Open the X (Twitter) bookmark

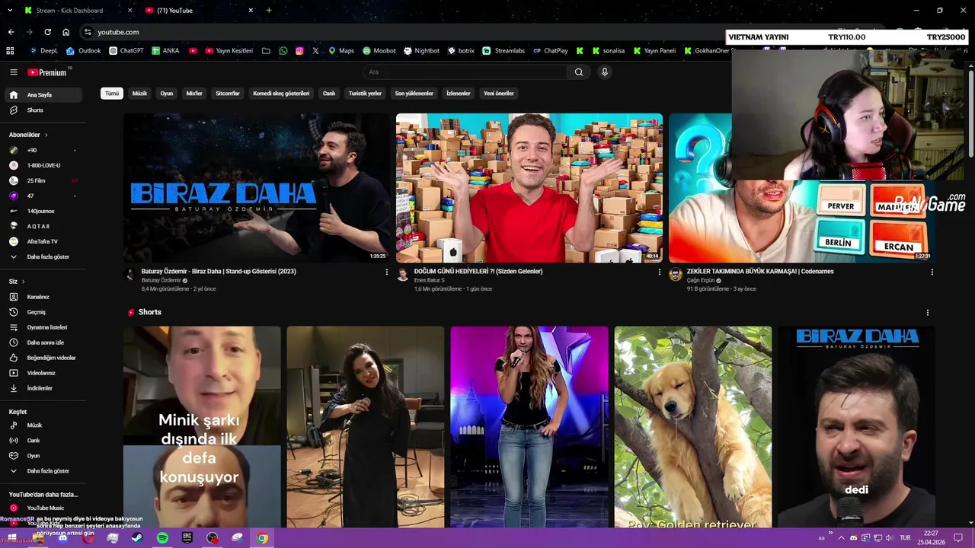tap(315, 51)
